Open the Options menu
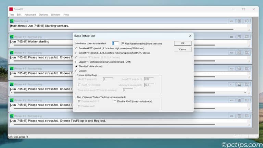Screen dimensions: 263x148 pyautogui.click(x=43, y=15)
